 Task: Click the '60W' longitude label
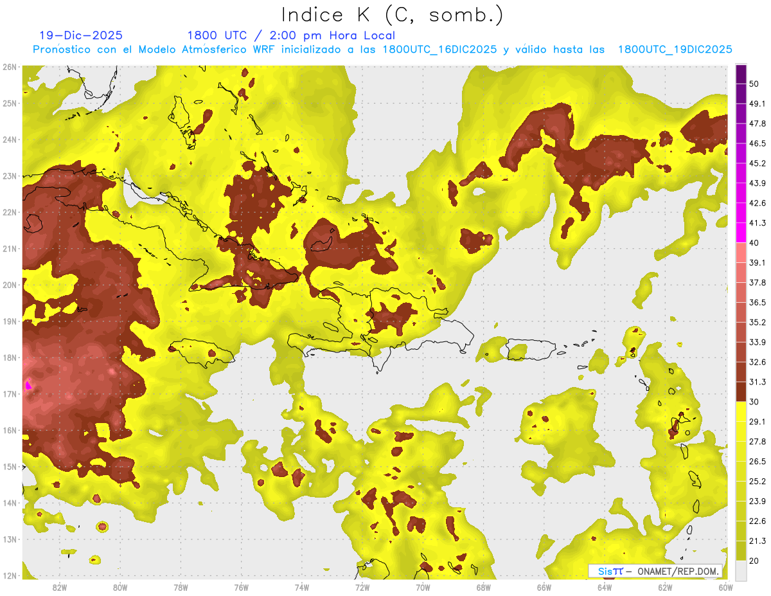click(726, 588)
